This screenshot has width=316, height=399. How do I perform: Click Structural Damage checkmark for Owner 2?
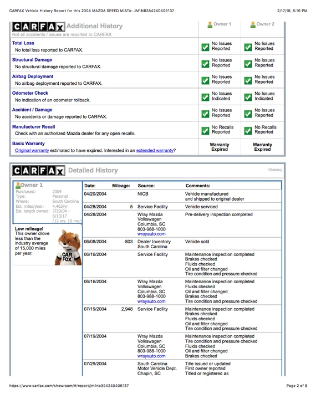(248, 64)
